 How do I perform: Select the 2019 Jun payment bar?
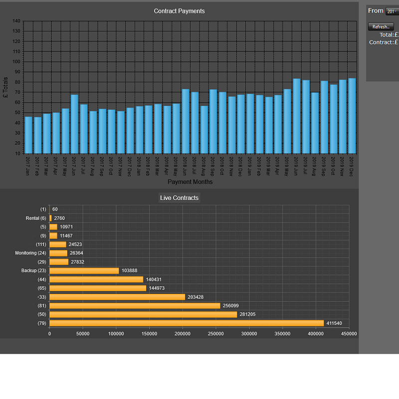coord(296,116)
